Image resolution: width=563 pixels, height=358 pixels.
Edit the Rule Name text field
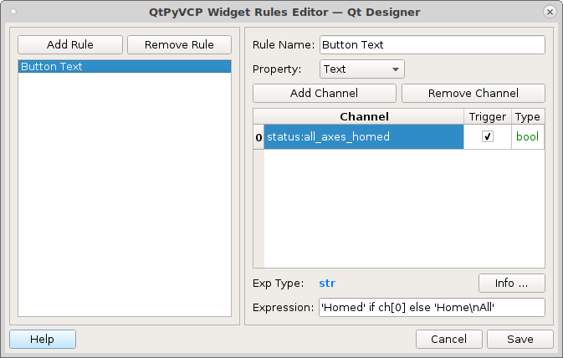[432, 44]
